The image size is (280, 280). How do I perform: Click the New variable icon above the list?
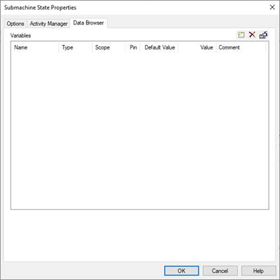pyautogui.click(x=241, y=35)
